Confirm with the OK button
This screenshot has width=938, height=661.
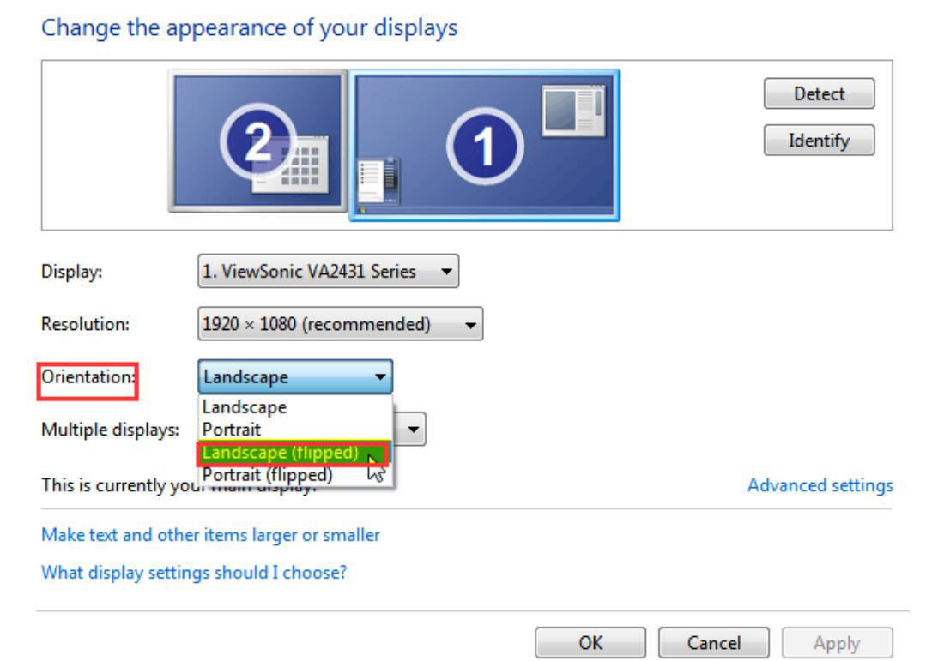590,642
